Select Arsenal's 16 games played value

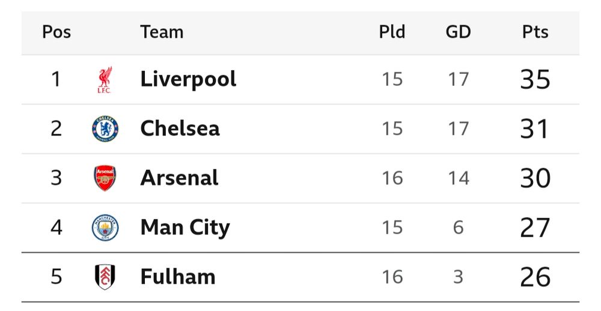tap(392, 178)
